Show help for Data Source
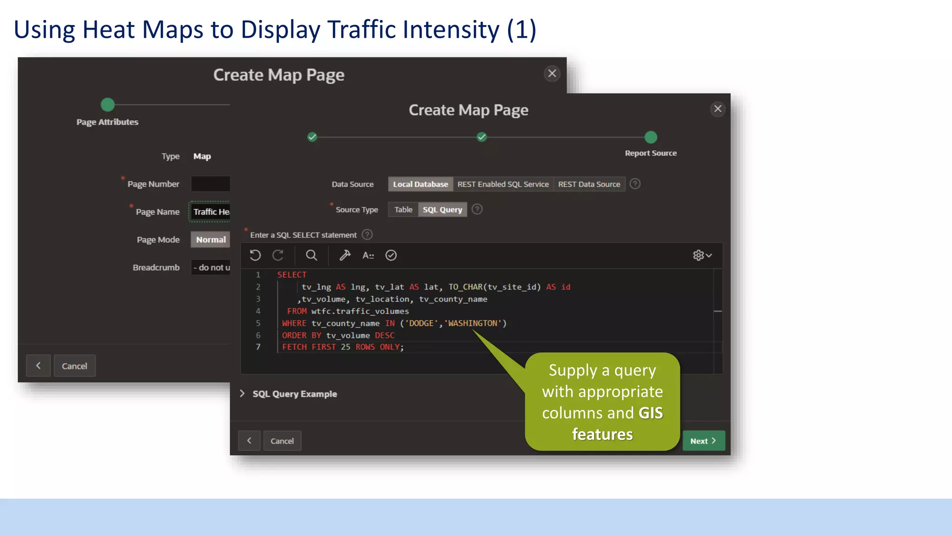This screenshot has width=952, height=535. tap(635, 184)
